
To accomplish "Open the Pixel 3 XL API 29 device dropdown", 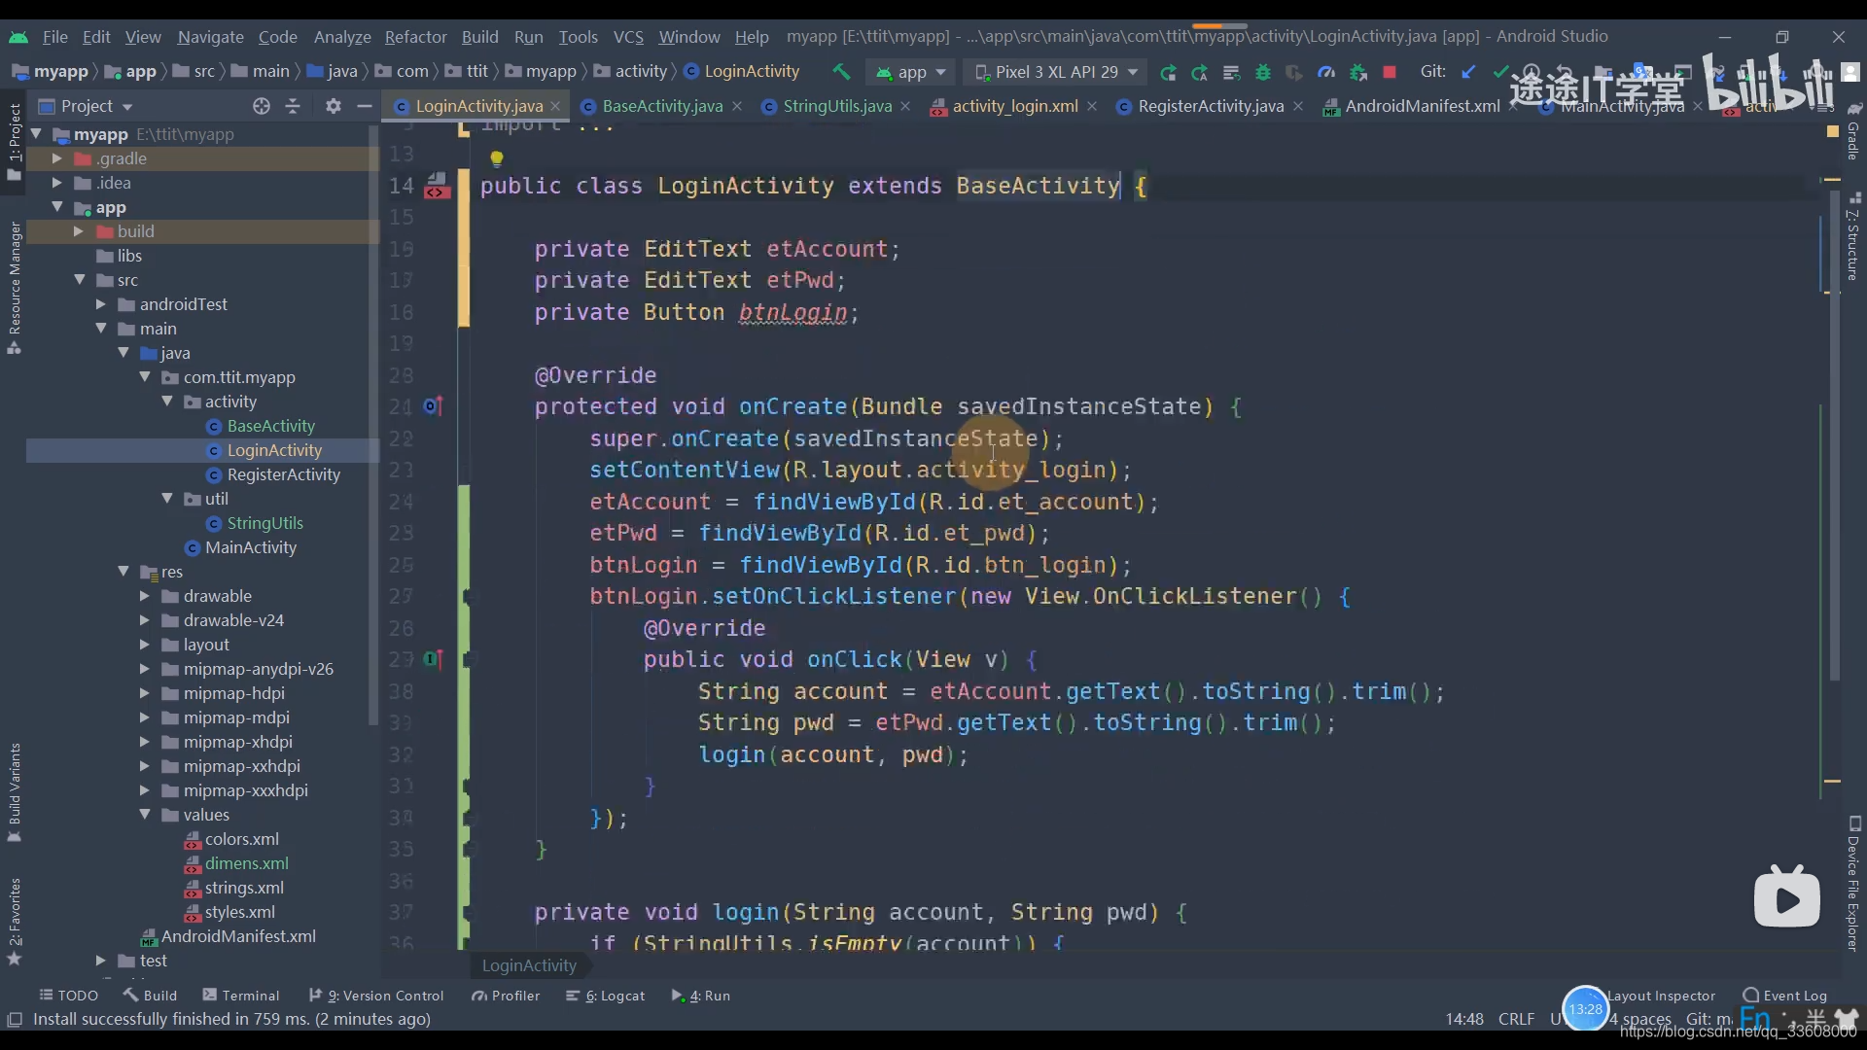I will 1055,72.
